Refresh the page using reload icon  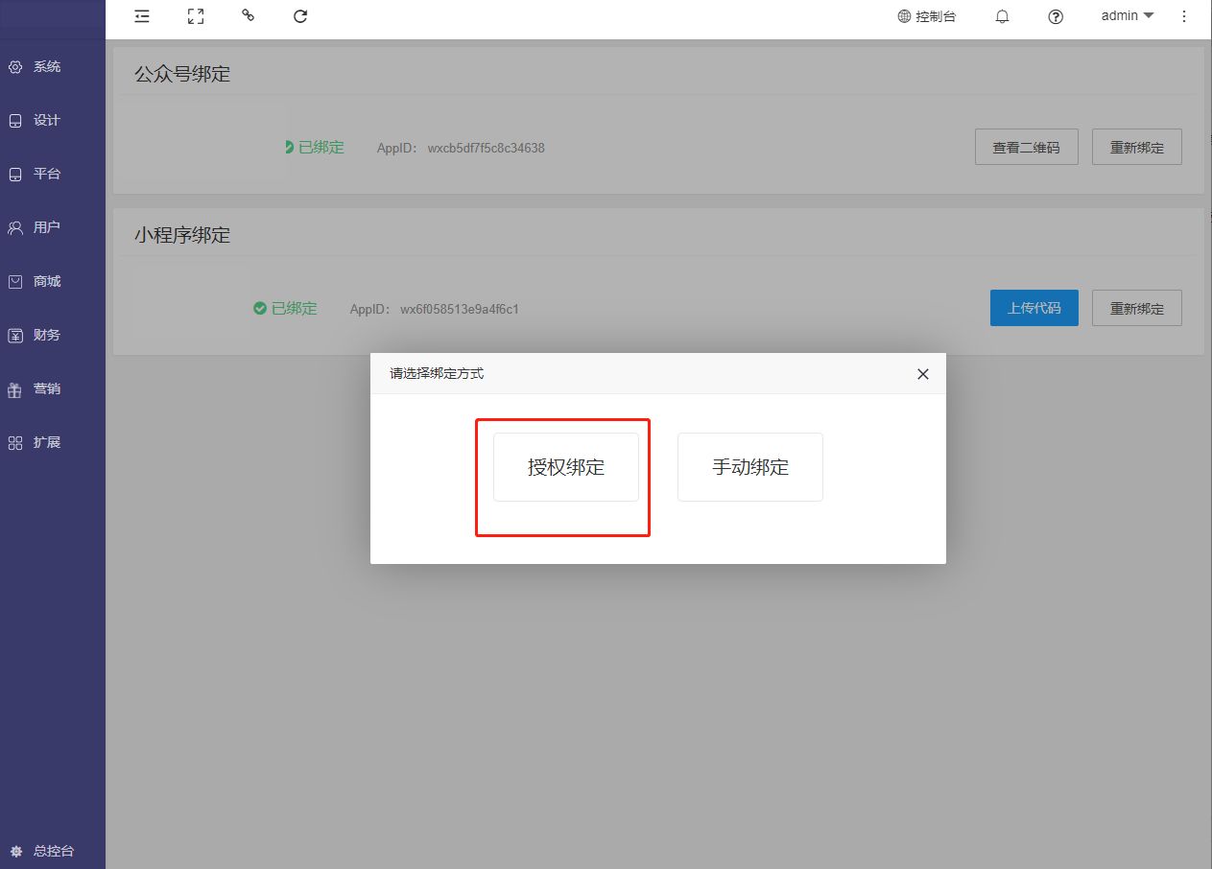(300, 16)
